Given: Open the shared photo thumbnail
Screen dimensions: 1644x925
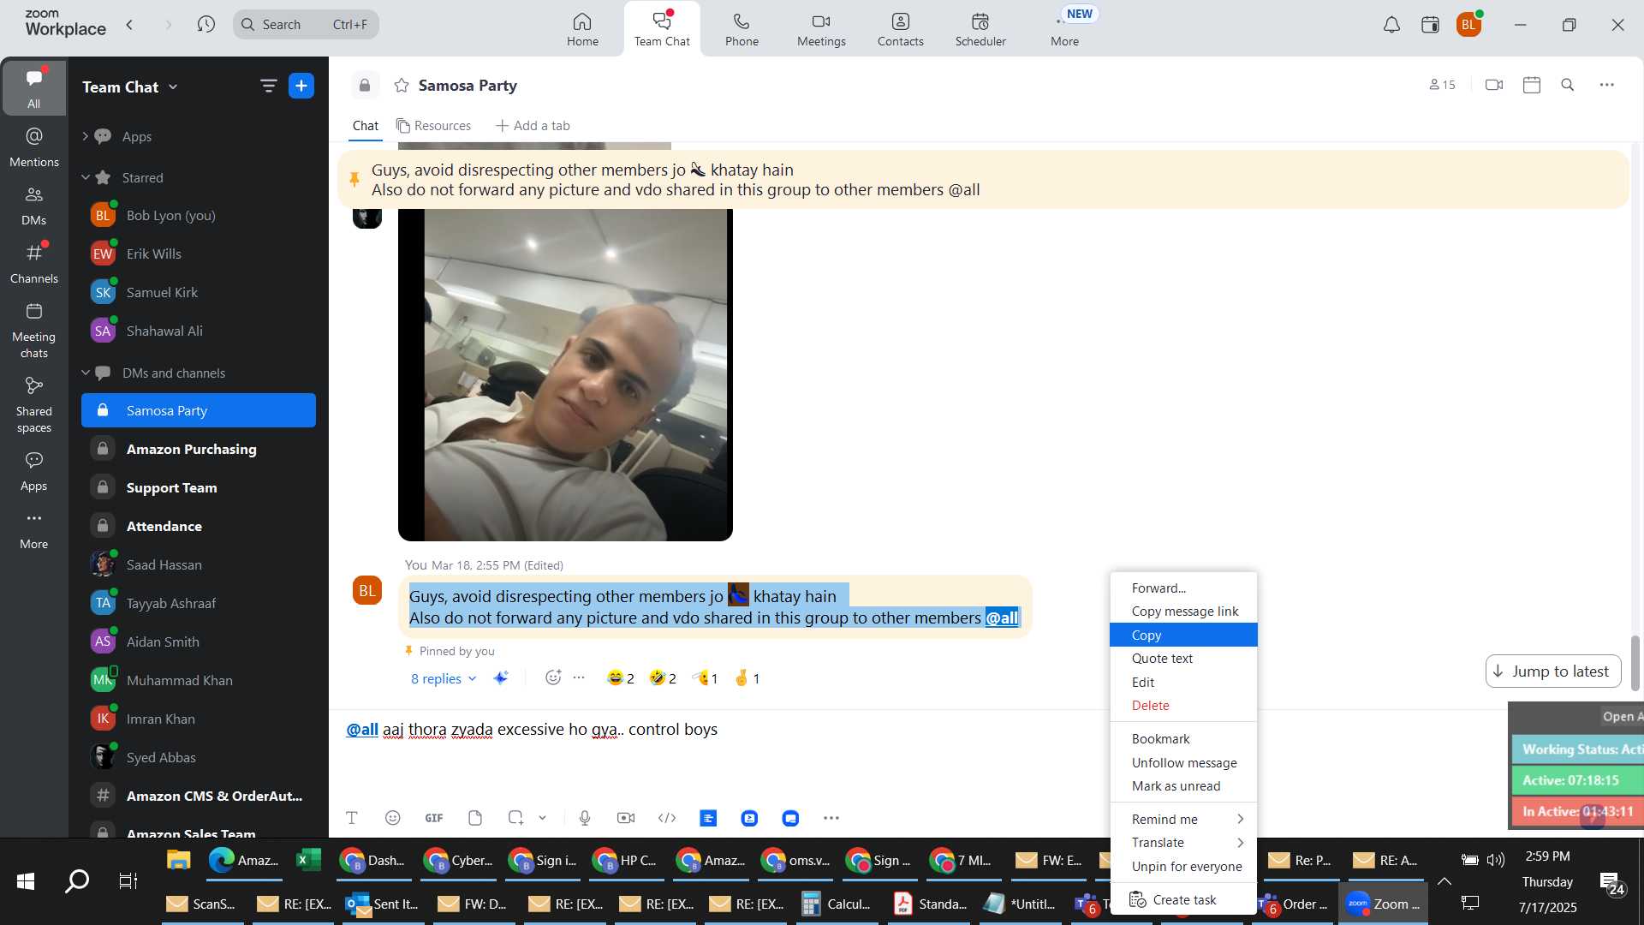Looking at the screenshot, I should click(x=565, y=374).
